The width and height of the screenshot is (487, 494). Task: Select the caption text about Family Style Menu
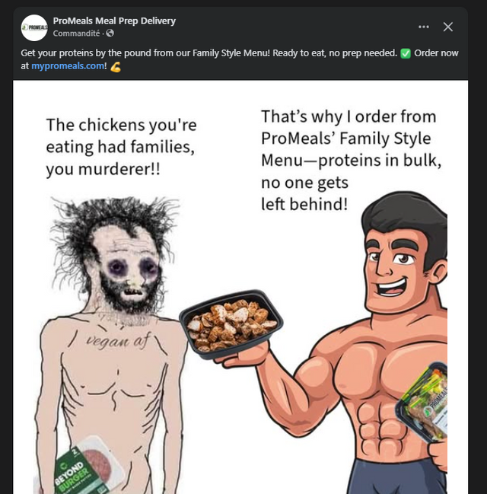pyautogui.click(x=240, y=59)
